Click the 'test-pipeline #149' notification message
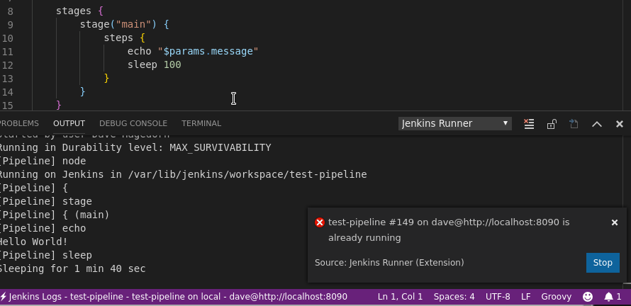The width and height of the screenshot is (631, 306). [449, 230]
